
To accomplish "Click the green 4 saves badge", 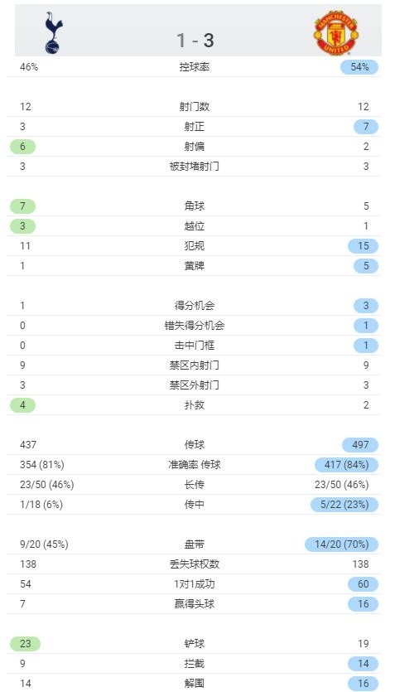I will (x=23, y=404).
